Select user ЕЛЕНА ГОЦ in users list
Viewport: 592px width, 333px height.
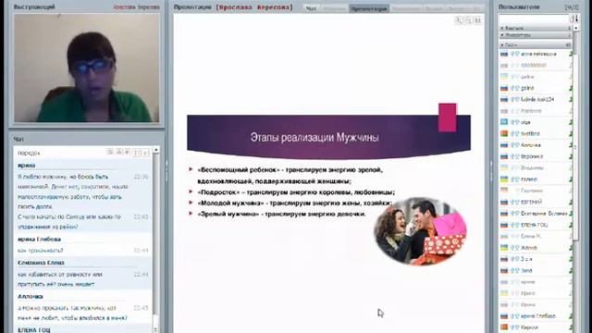coord(535,225)
